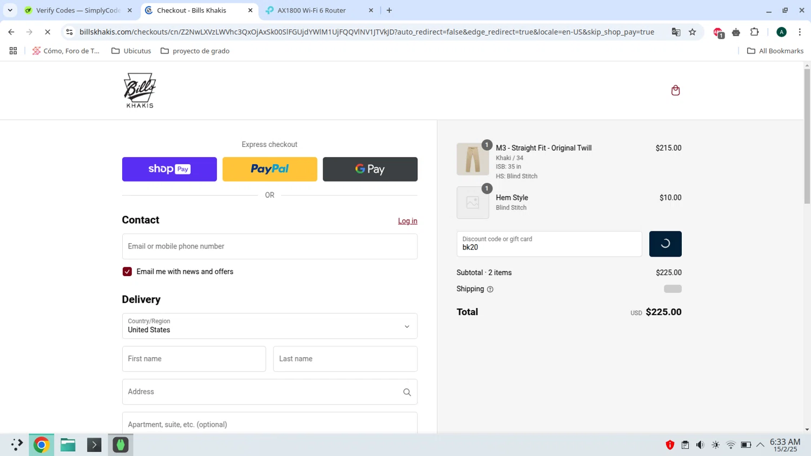Switch to the Verify Codes SimplyCodes tab
The height and width of the screenshot is (456, 811).
(x=78, y=10)
